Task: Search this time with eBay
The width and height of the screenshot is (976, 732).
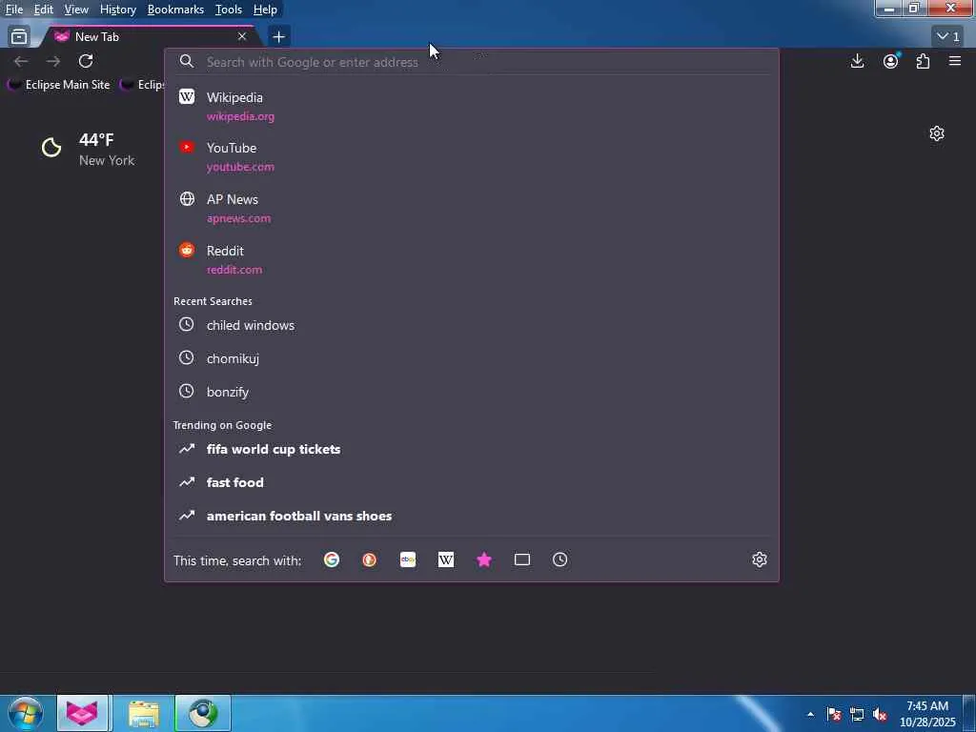Action: 408,559
